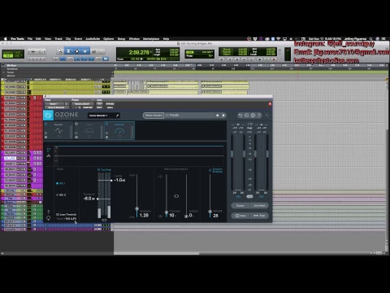Click the Swap channels button in Ozone
390x293 pixels.
259,216
